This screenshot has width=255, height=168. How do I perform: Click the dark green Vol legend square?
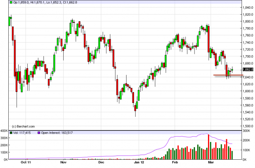coord(11,133)
